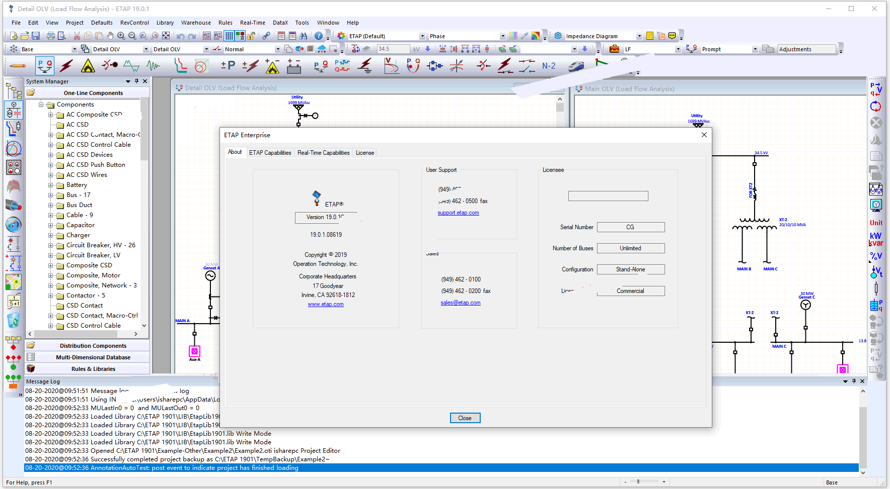
Task: Switch to ETAP Capabilities tab
Action: [x=270, y=153]
